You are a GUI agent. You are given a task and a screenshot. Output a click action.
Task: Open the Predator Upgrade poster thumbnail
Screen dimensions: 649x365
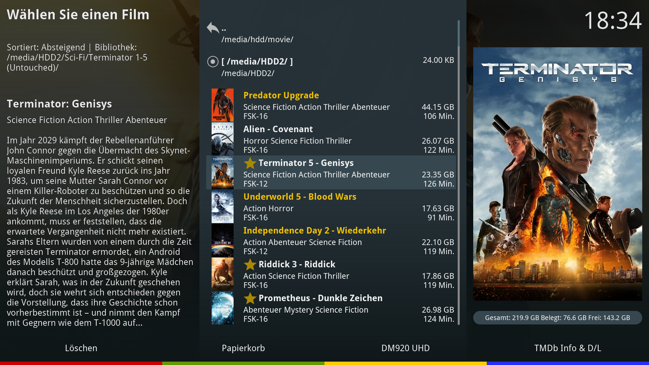[222, 105]
